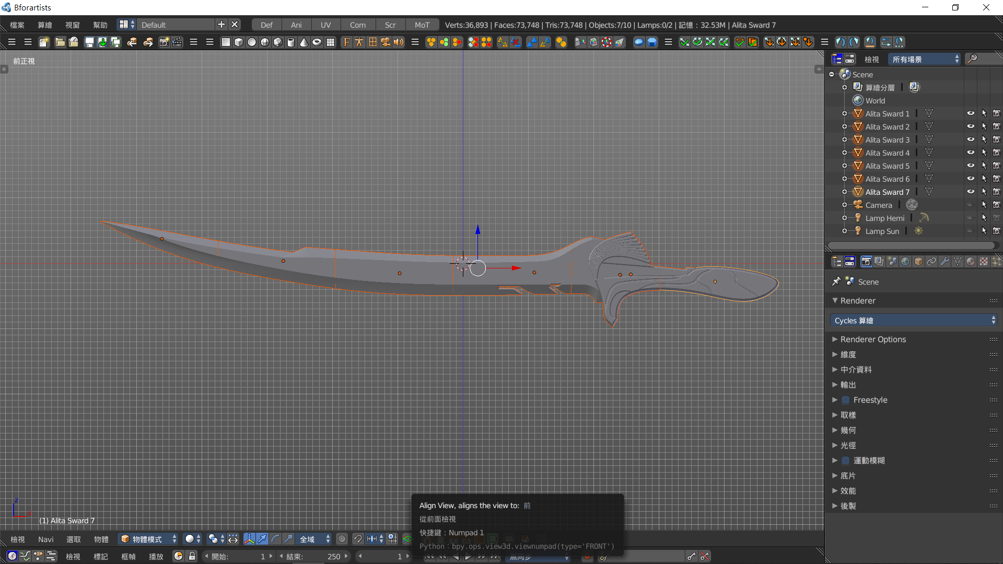Switch to the Ani layout tab
This screenshot has height=564, width=1003.
point(296,25)
